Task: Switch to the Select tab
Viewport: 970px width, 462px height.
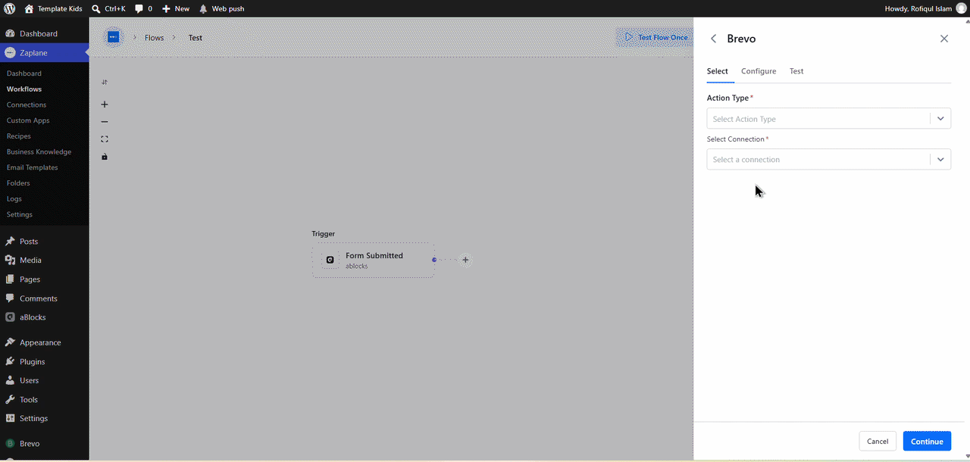Action: coord(718,71)
